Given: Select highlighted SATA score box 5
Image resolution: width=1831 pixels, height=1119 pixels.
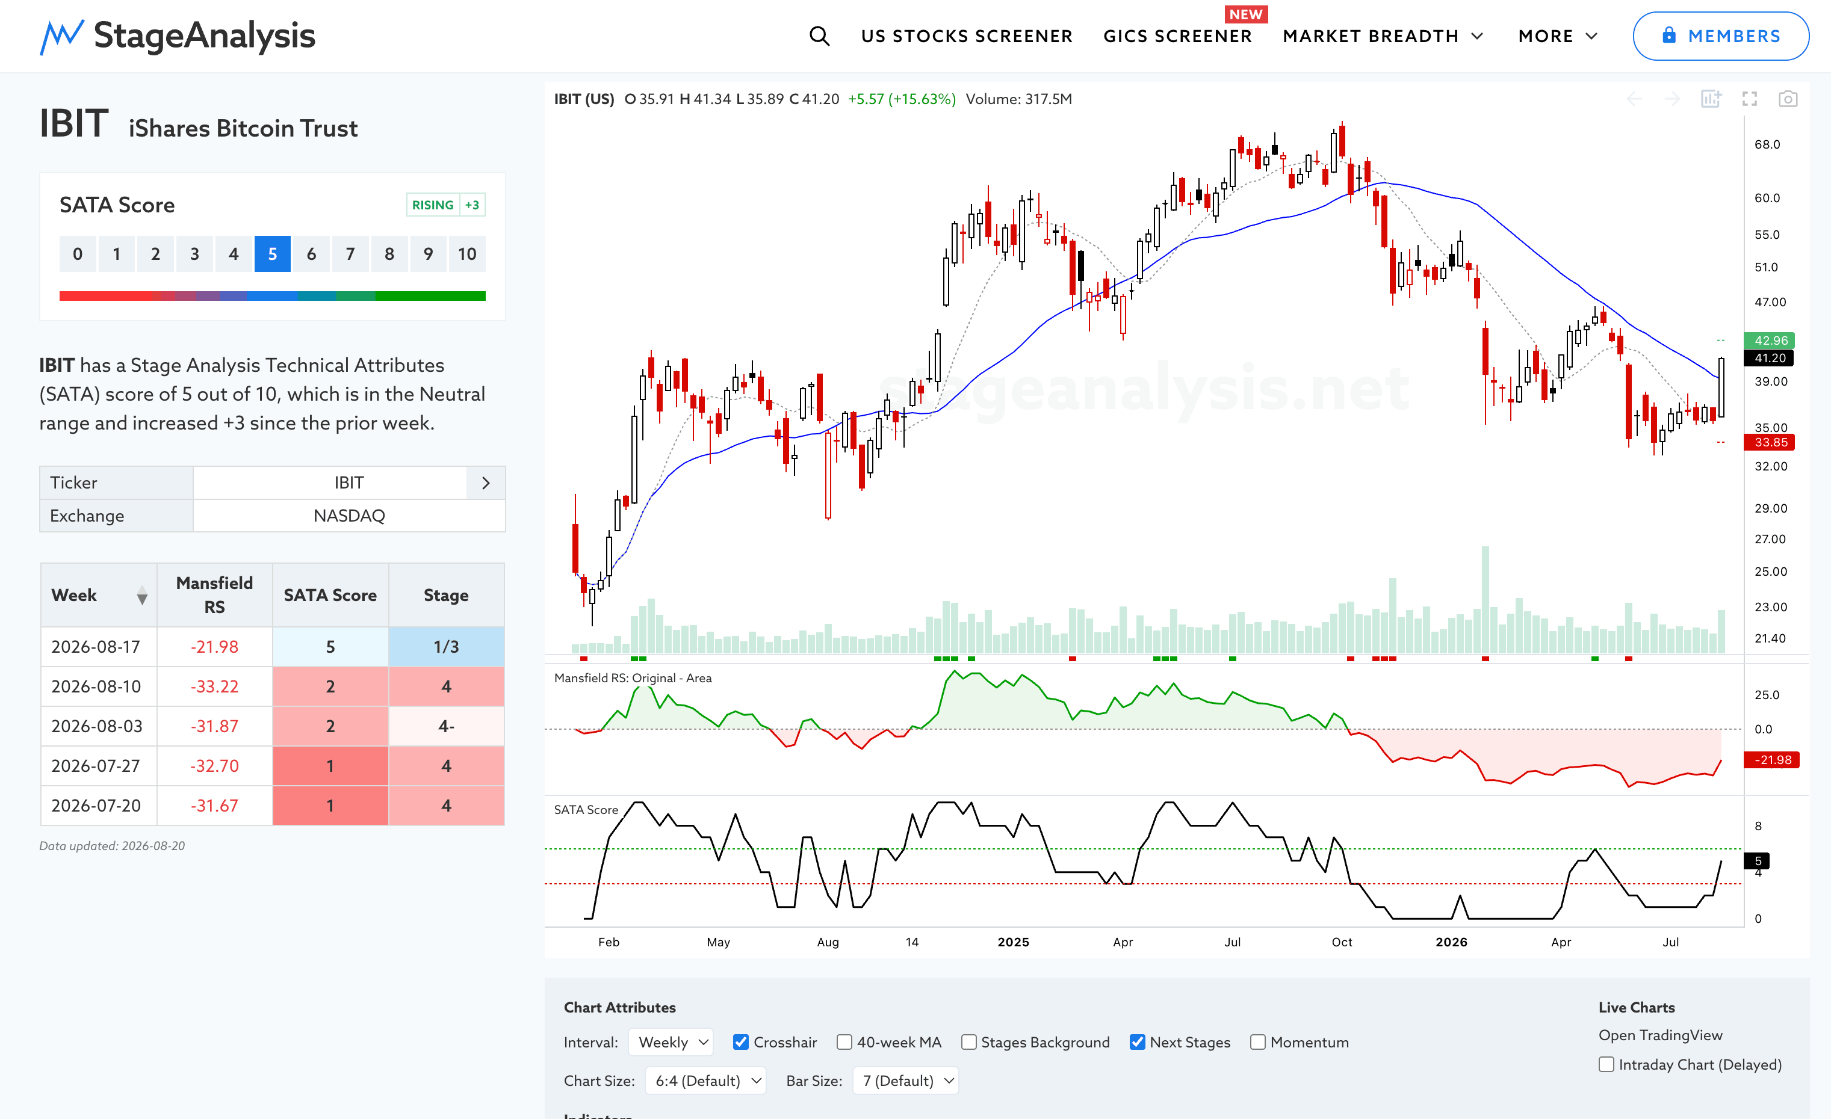Looking at the screenshot, I should point(272,254).
